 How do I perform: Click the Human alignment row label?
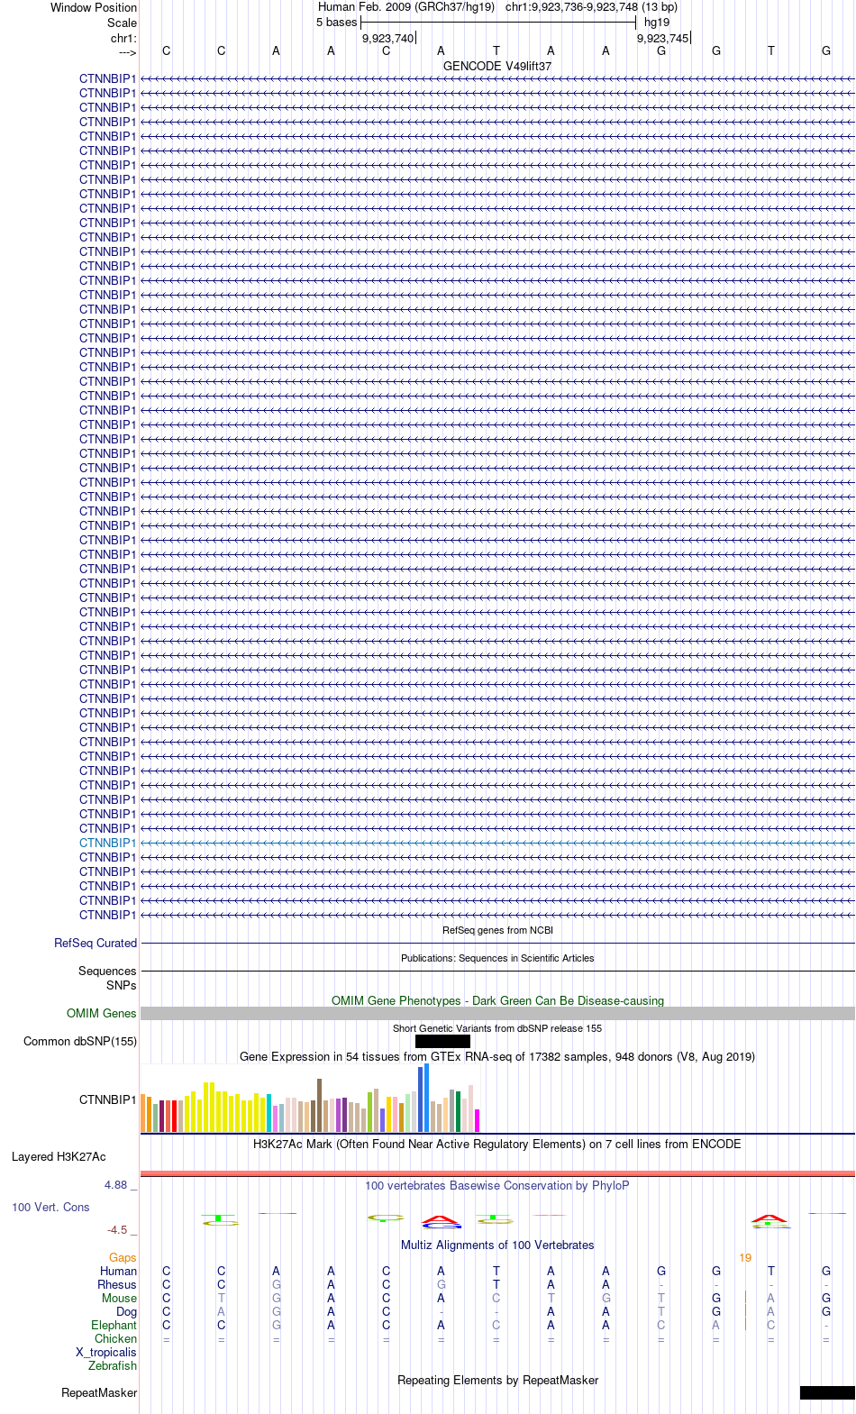[119, 1271]
